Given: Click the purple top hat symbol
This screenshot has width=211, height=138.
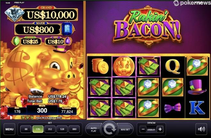Looking at the screenshot, I should (x=197, y=87).
